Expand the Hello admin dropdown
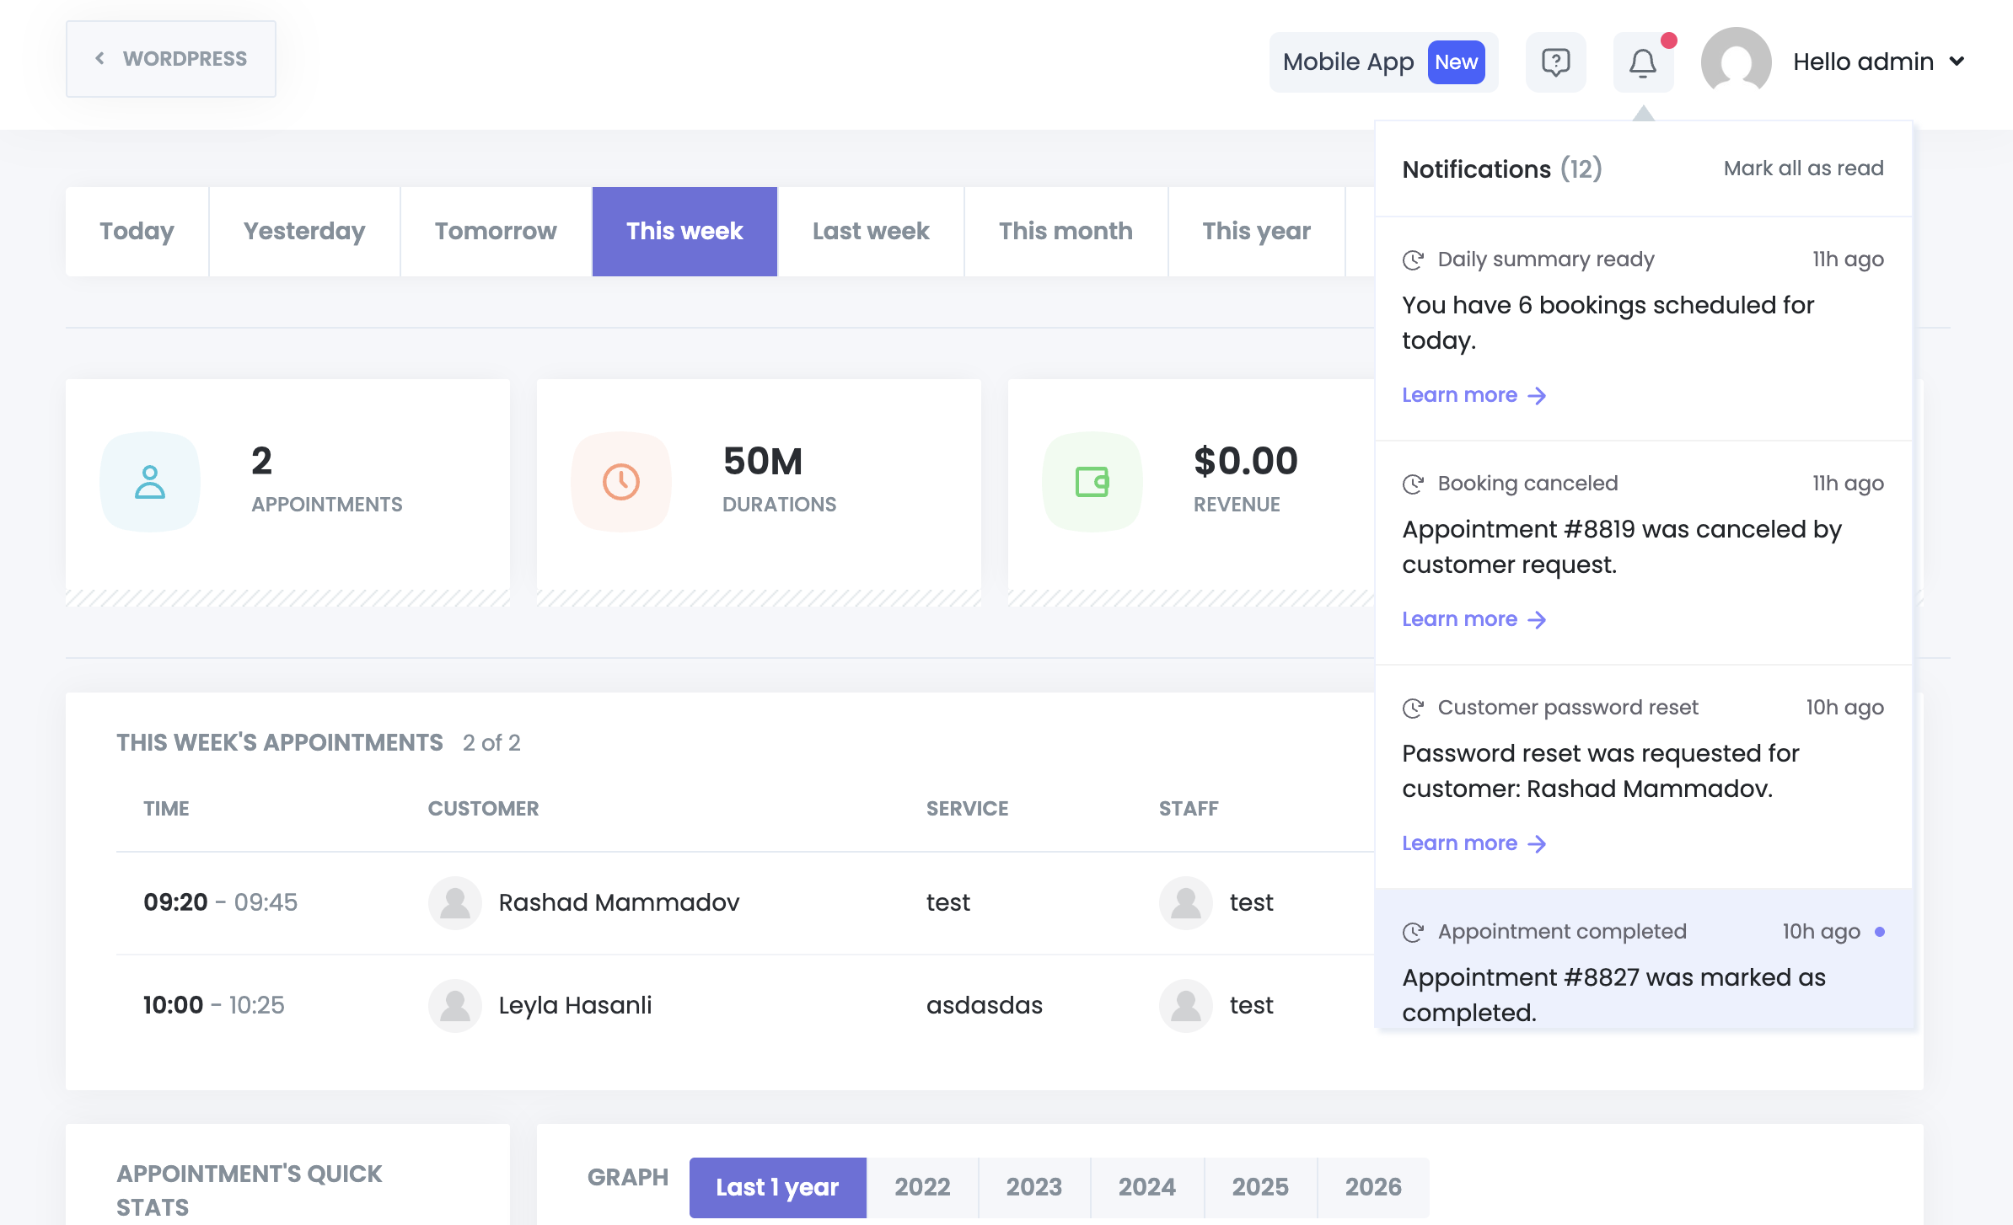Image resolution: width=2013 pixels, height=1225 pixels. (x=1957, y=62)
